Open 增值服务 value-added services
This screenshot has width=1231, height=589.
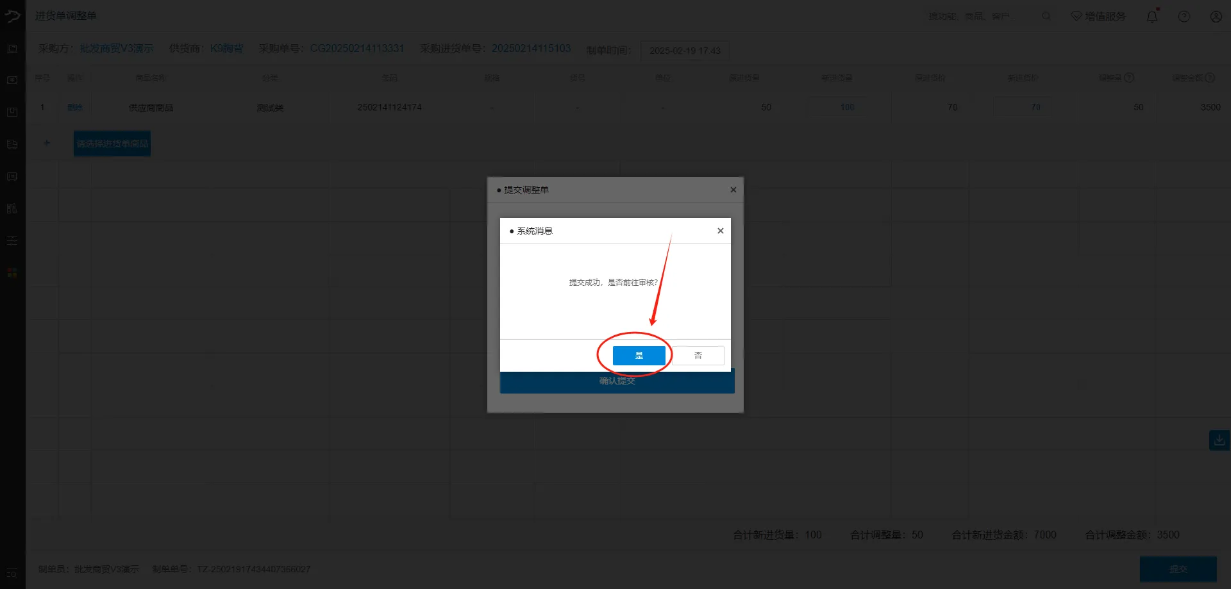(x=1098, y=16)
